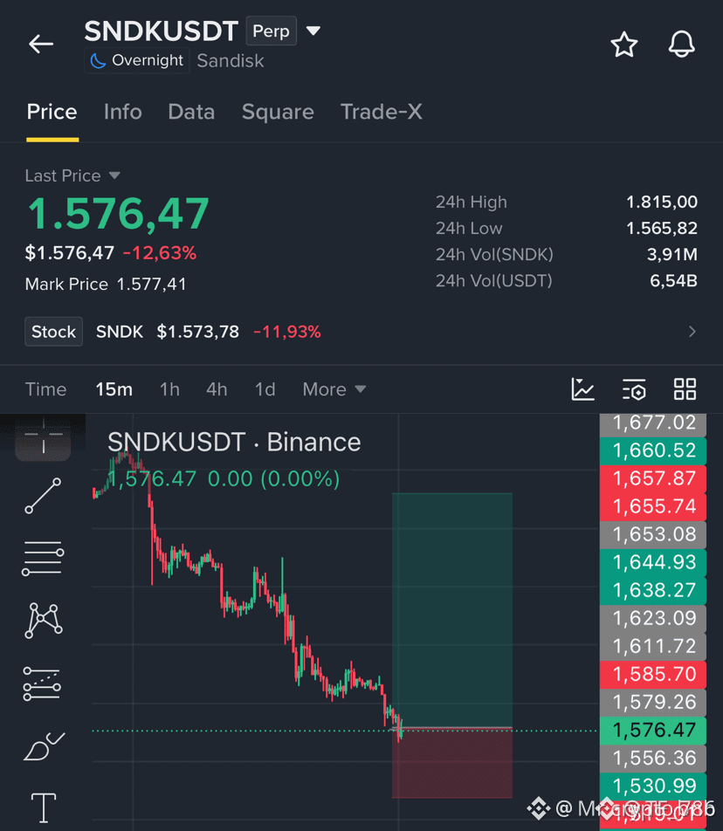Select the brush drawing tool
This screenshot has width=723, height=831.
[x=44, y=746]
